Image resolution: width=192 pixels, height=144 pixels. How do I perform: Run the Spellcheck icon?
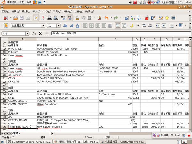tap(63, 18)
